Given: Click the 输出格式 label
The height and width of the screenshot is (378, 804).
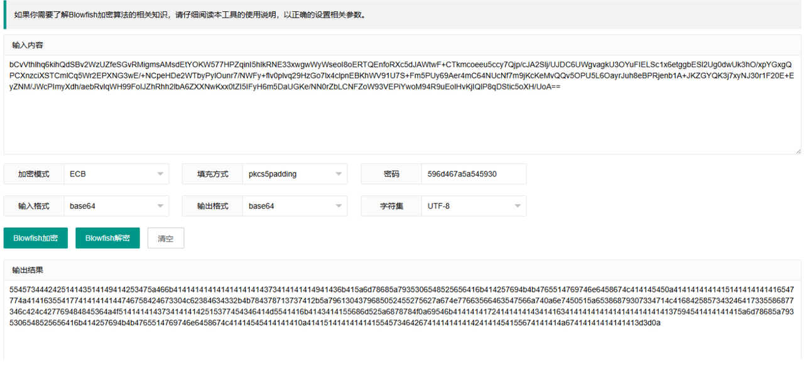Looking at the screenshot, I should 212,206.
